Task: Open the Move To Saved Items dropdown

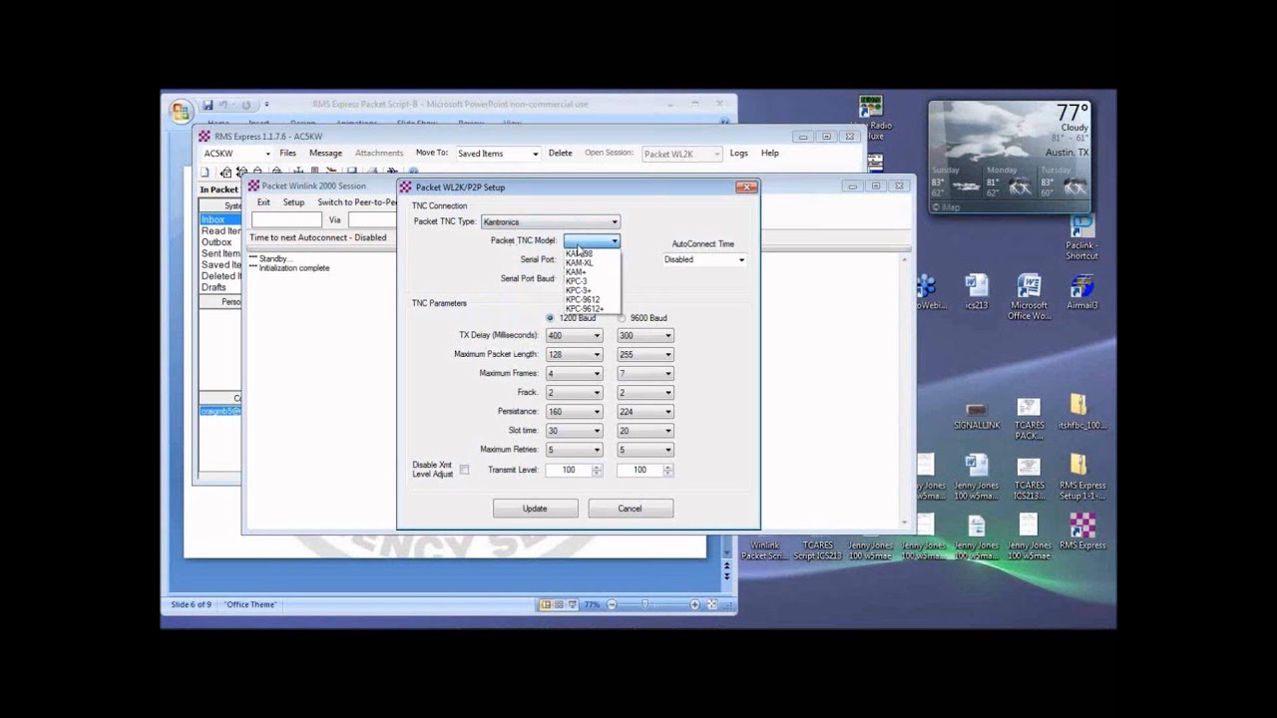Action: click(x=498, y=154)
